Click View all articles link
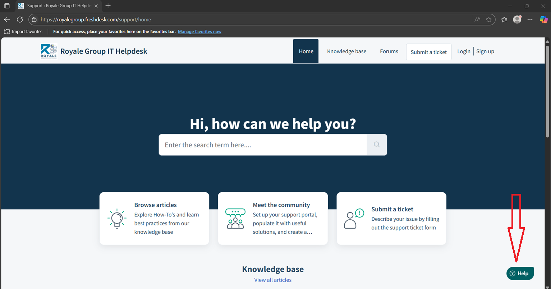The image size is (551, 289). (273, 280)
